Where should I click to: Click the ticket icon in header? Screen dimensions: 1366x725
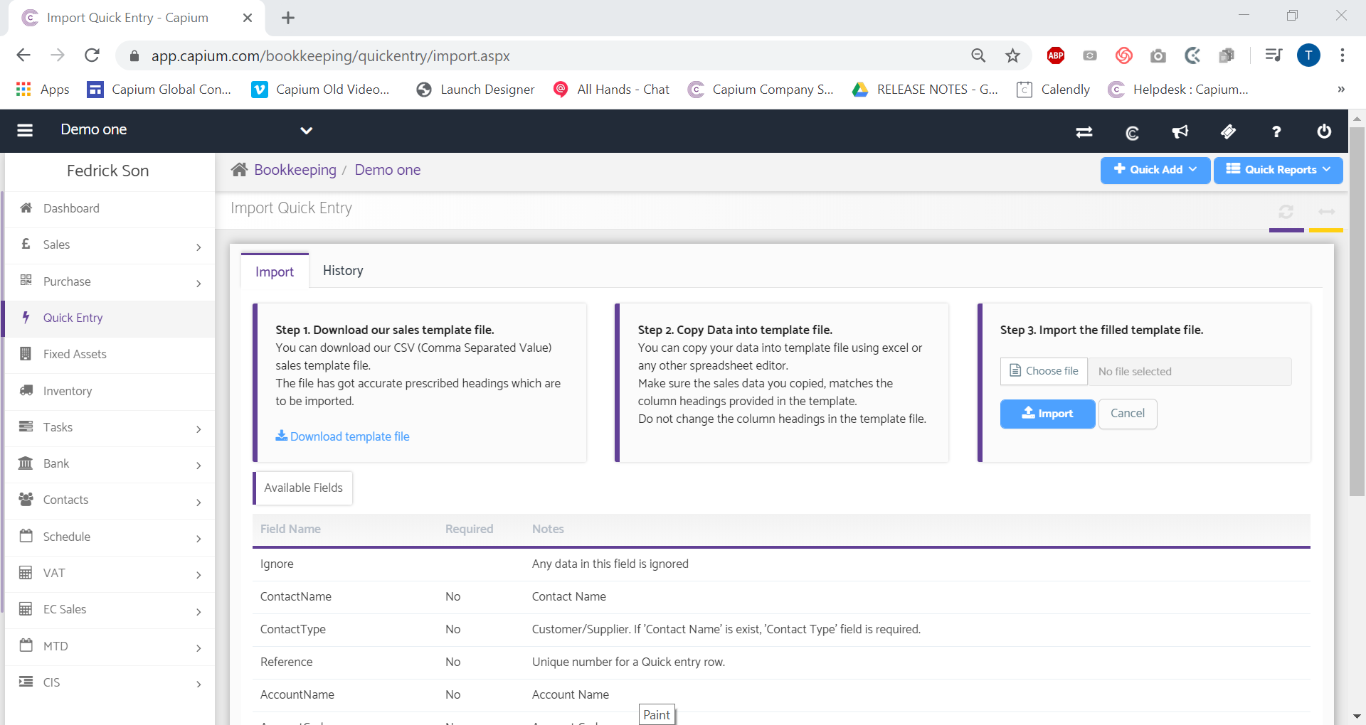[1228, 131]
